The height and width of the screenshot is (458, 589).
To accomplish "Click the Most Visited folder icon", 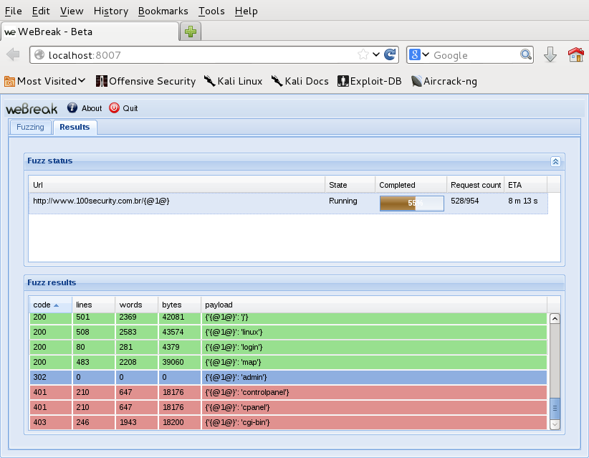I will click(10, 81).
